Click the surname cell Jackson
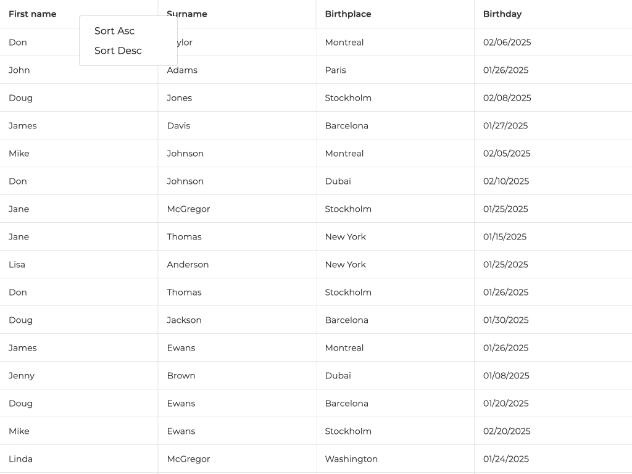 click(184, 320)
